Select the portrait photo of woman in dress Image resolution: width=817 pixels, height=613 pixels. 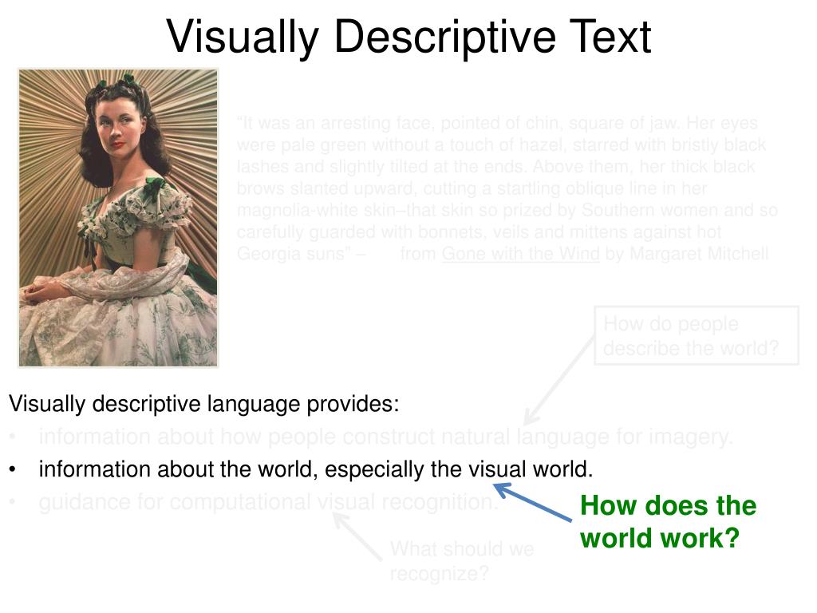(x=118, y=218)
